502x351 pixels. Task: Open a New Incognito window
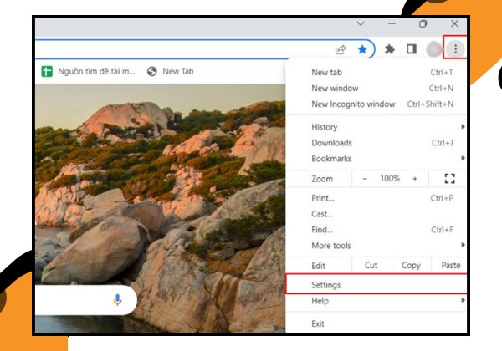click(376, 104)
